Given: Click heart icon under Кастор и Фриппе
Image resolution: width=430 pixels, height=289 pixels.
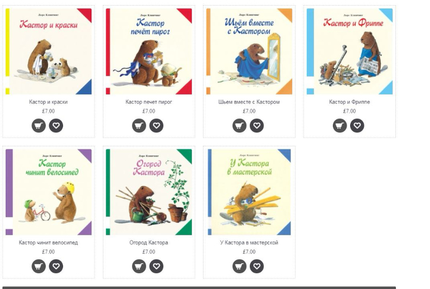Looking at the screenshot, I should 357,126.
